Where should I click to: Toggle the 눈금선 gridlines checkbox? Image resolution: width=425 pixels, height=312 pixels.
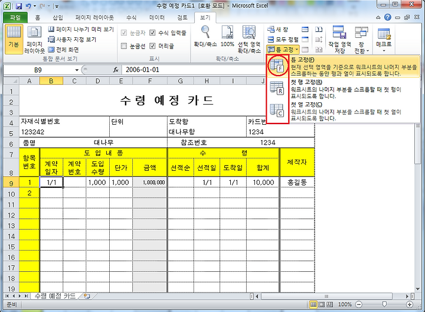124,45
